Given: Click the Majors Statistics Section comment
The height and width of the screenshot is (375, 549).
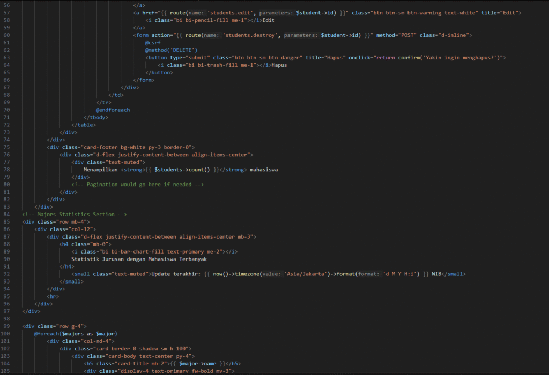Looking at the screenshot, I should [75, 214].
